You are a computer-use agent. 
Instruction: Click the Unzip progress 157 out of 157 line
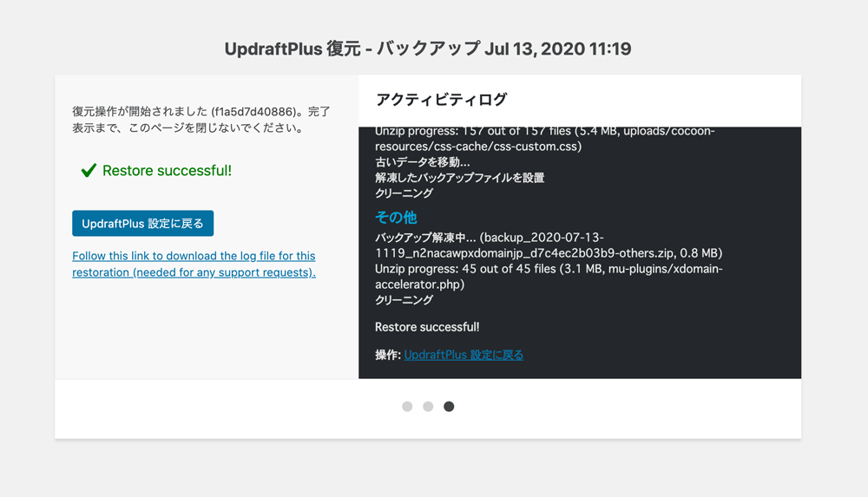545,139
